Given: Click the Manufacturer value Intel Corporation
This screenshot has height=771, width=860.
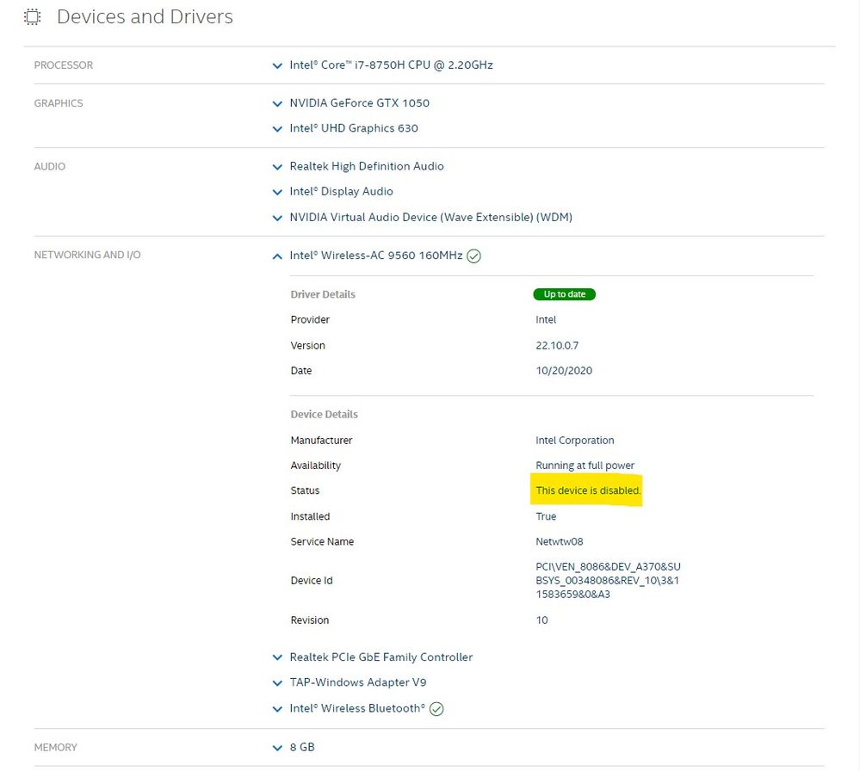Looking at the screenshot, I should (x=575, y=441).
